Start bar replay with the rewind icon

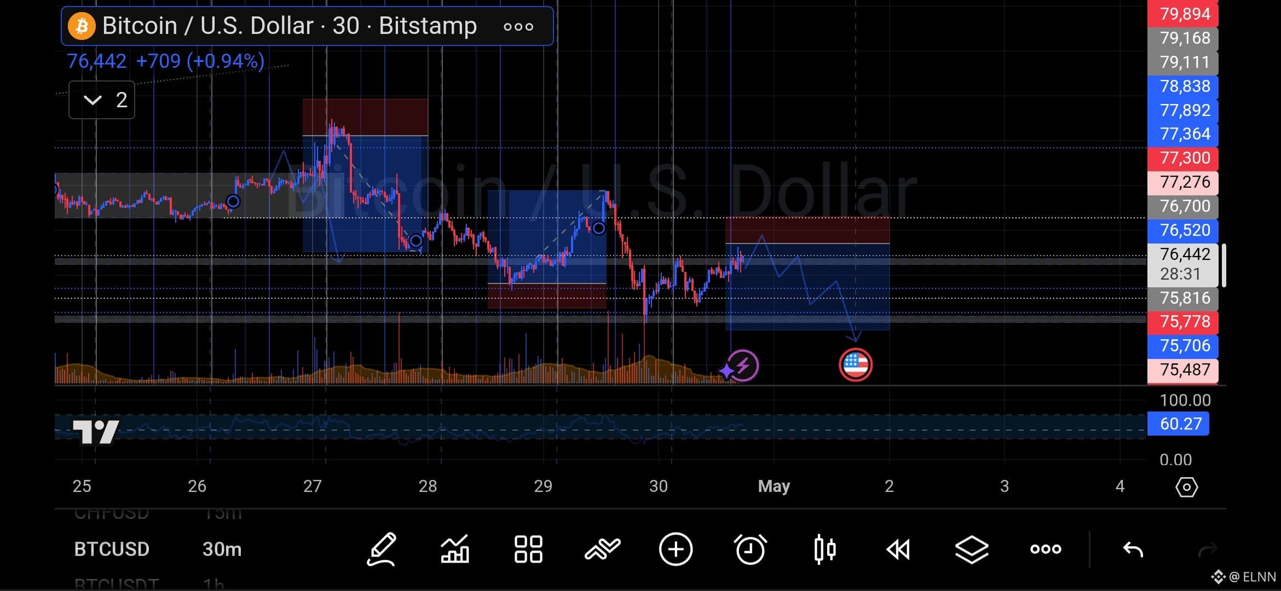pos(898,549)
